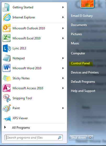Select the XPS Viewer label
This screenshot has width=106, height=146.
20,118
